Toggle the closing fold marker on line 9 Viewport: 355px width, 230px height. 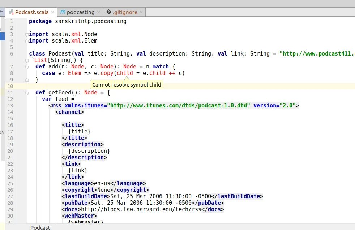[x=27, y=80]
